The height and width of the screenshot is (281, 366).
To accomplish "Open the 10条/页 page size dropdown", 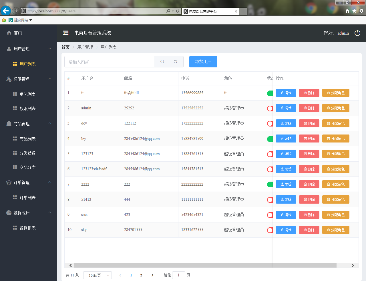I will click(98, 275).
